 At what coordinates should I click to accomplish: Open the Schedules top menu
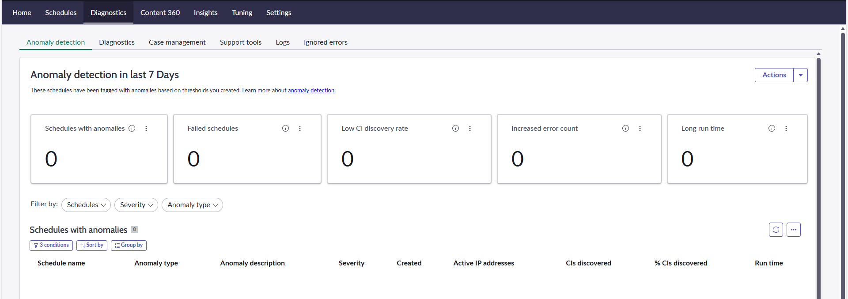[x=61, y=12]
